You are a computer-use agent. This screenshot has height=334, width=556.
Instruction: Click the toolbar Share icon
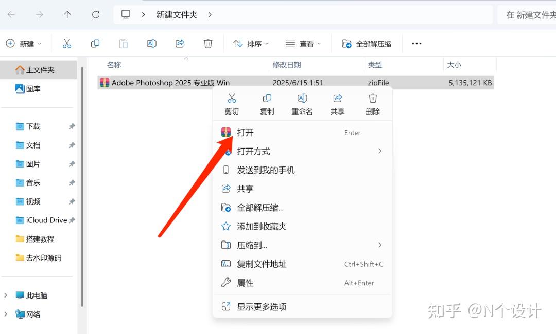(180, 44)
